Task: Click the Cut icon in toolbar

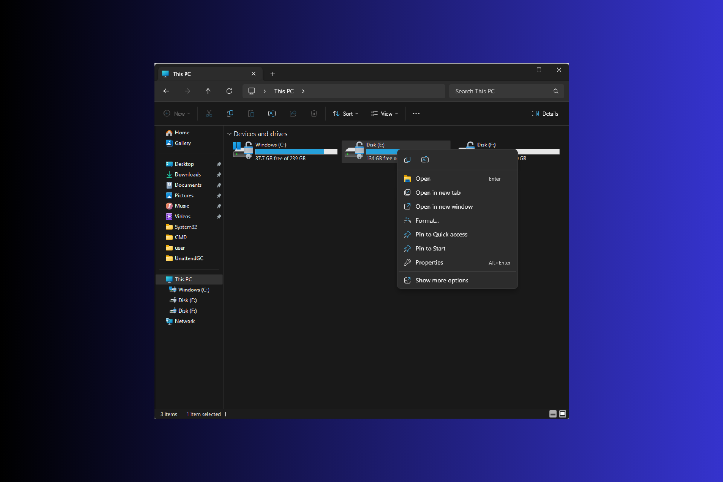Action: pyautogui.click(x=209, y=113)
